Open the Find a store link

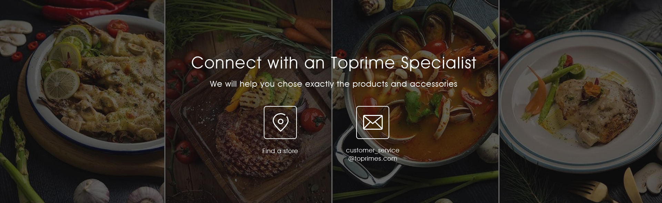click(x=280, y=151)
